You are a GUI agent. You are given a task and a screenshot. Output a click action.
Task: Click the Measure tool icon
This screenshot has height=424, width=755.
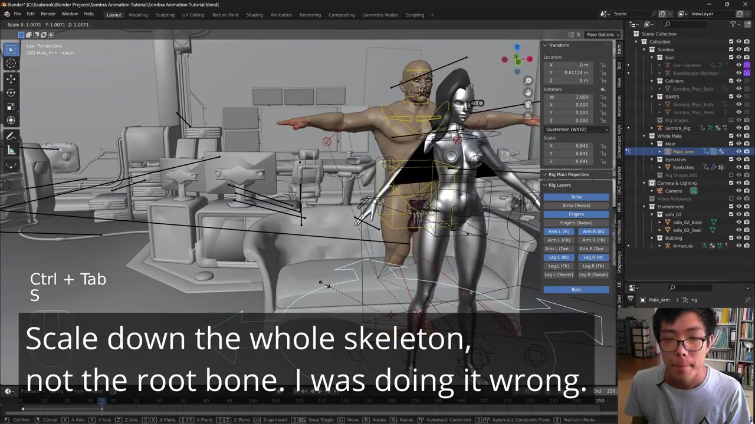[11, 150]
